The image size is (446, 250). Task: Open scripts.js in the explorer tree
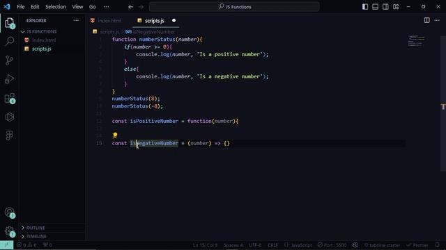coord(42,49)
